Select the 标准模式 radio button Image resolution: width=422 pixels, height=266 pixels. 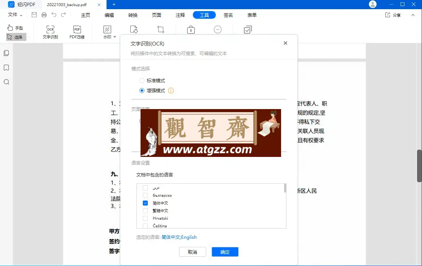(142, 80)
